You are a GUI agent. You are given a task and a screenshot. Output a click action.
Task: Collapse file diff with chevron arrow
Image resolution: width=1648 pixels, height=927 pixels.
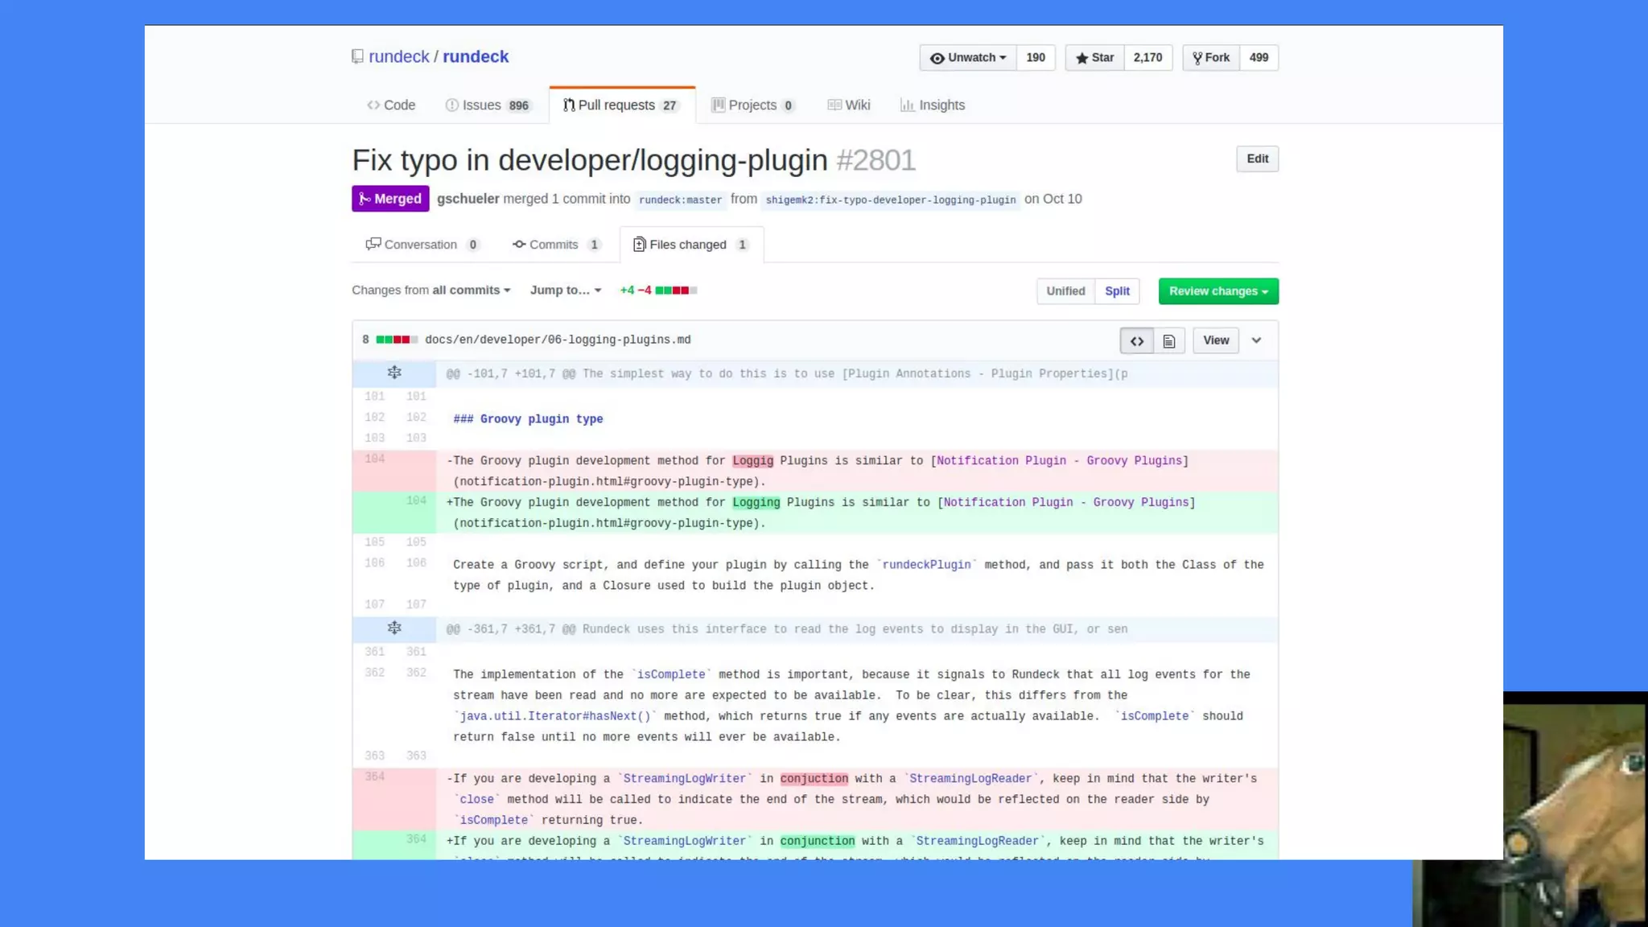point(1256,340)
